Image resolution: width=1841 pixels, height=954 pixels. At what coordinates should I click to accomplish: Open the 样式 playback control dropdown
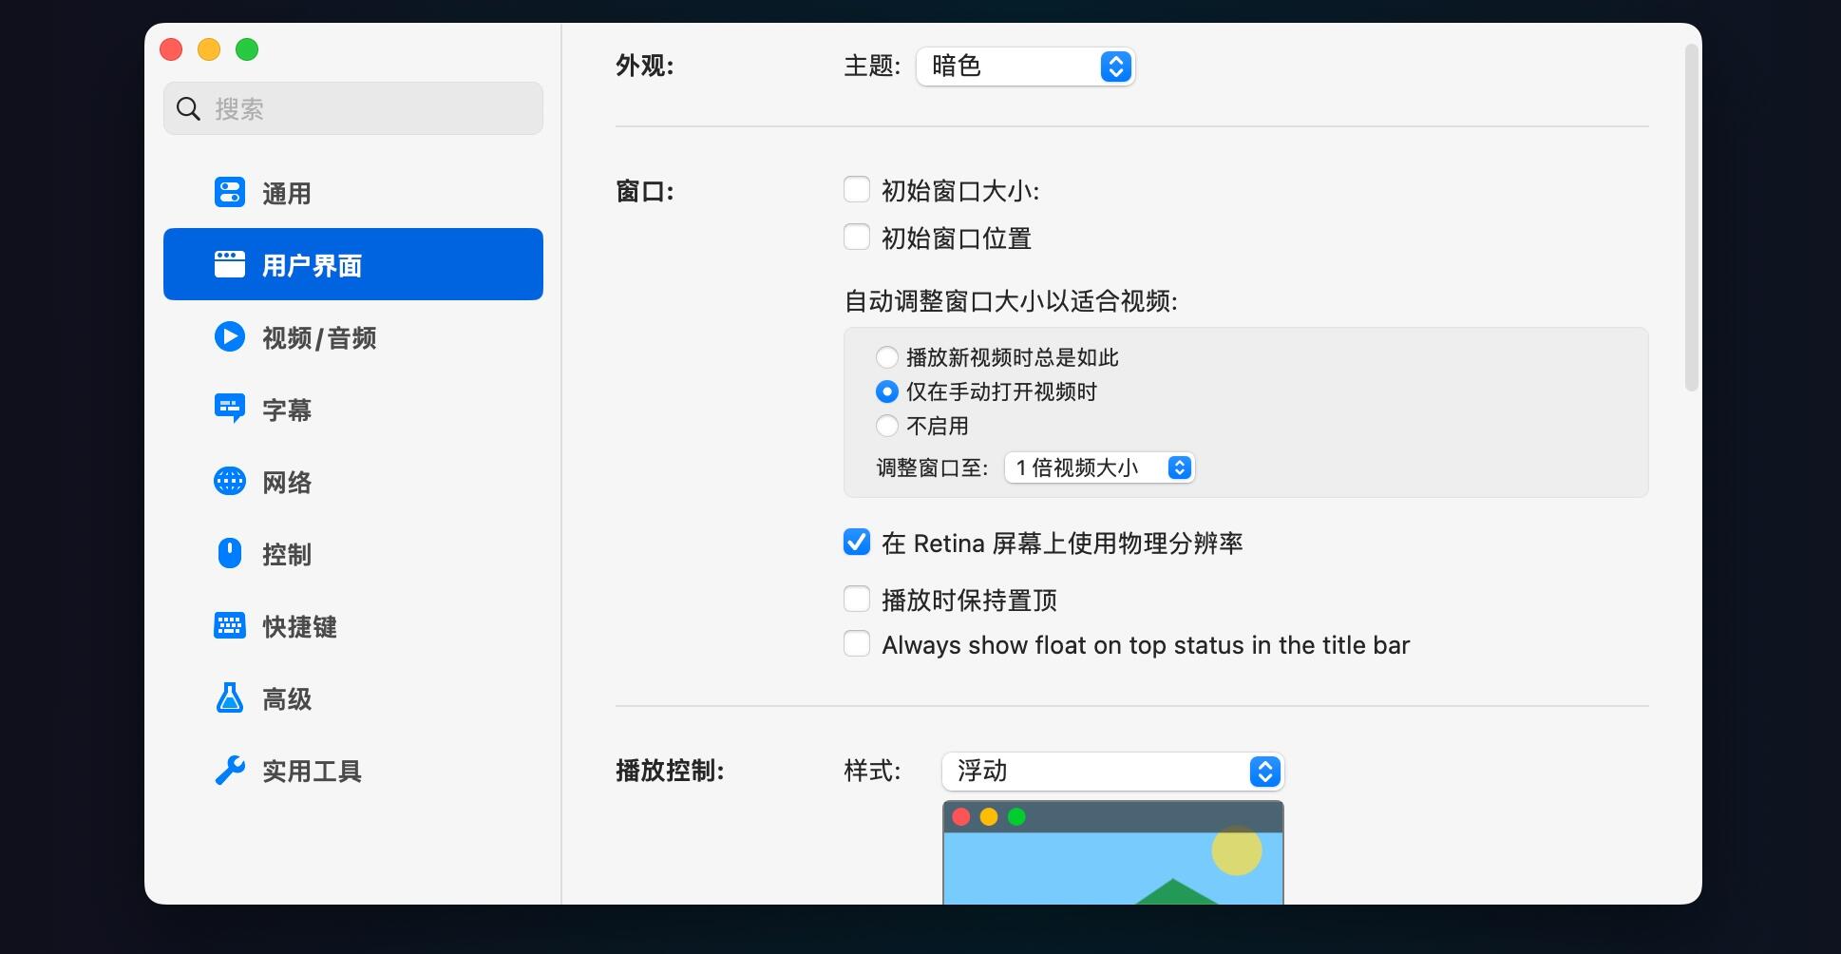(1111, 772)
